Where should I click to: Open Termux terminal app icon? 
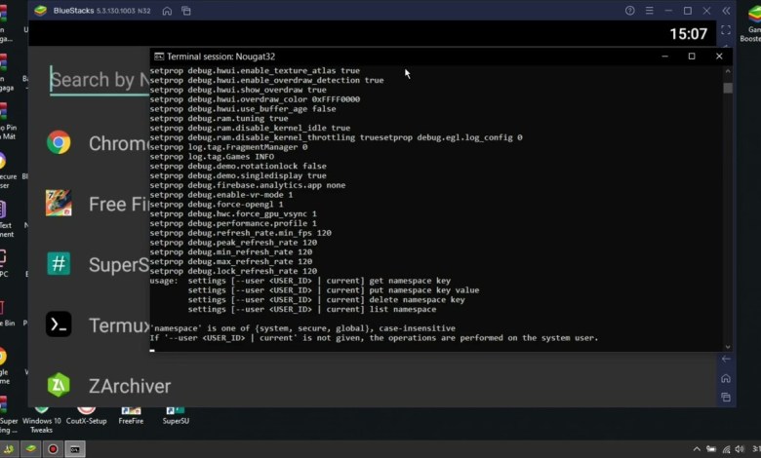(x=60, y=324)
